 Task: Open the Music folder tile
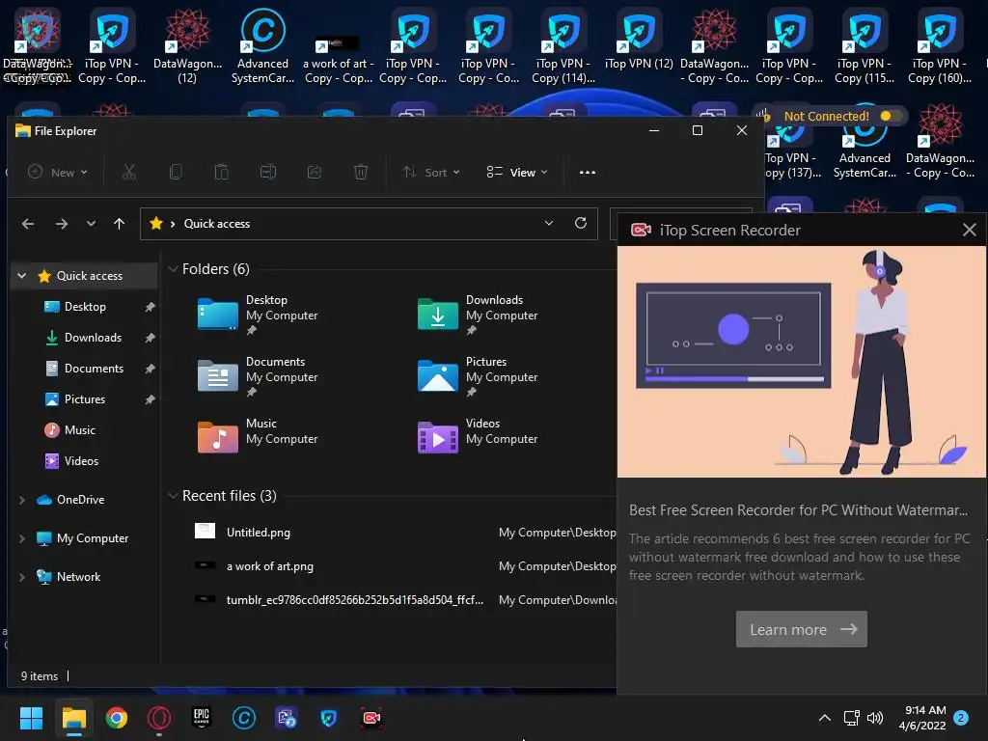point(257,438)
